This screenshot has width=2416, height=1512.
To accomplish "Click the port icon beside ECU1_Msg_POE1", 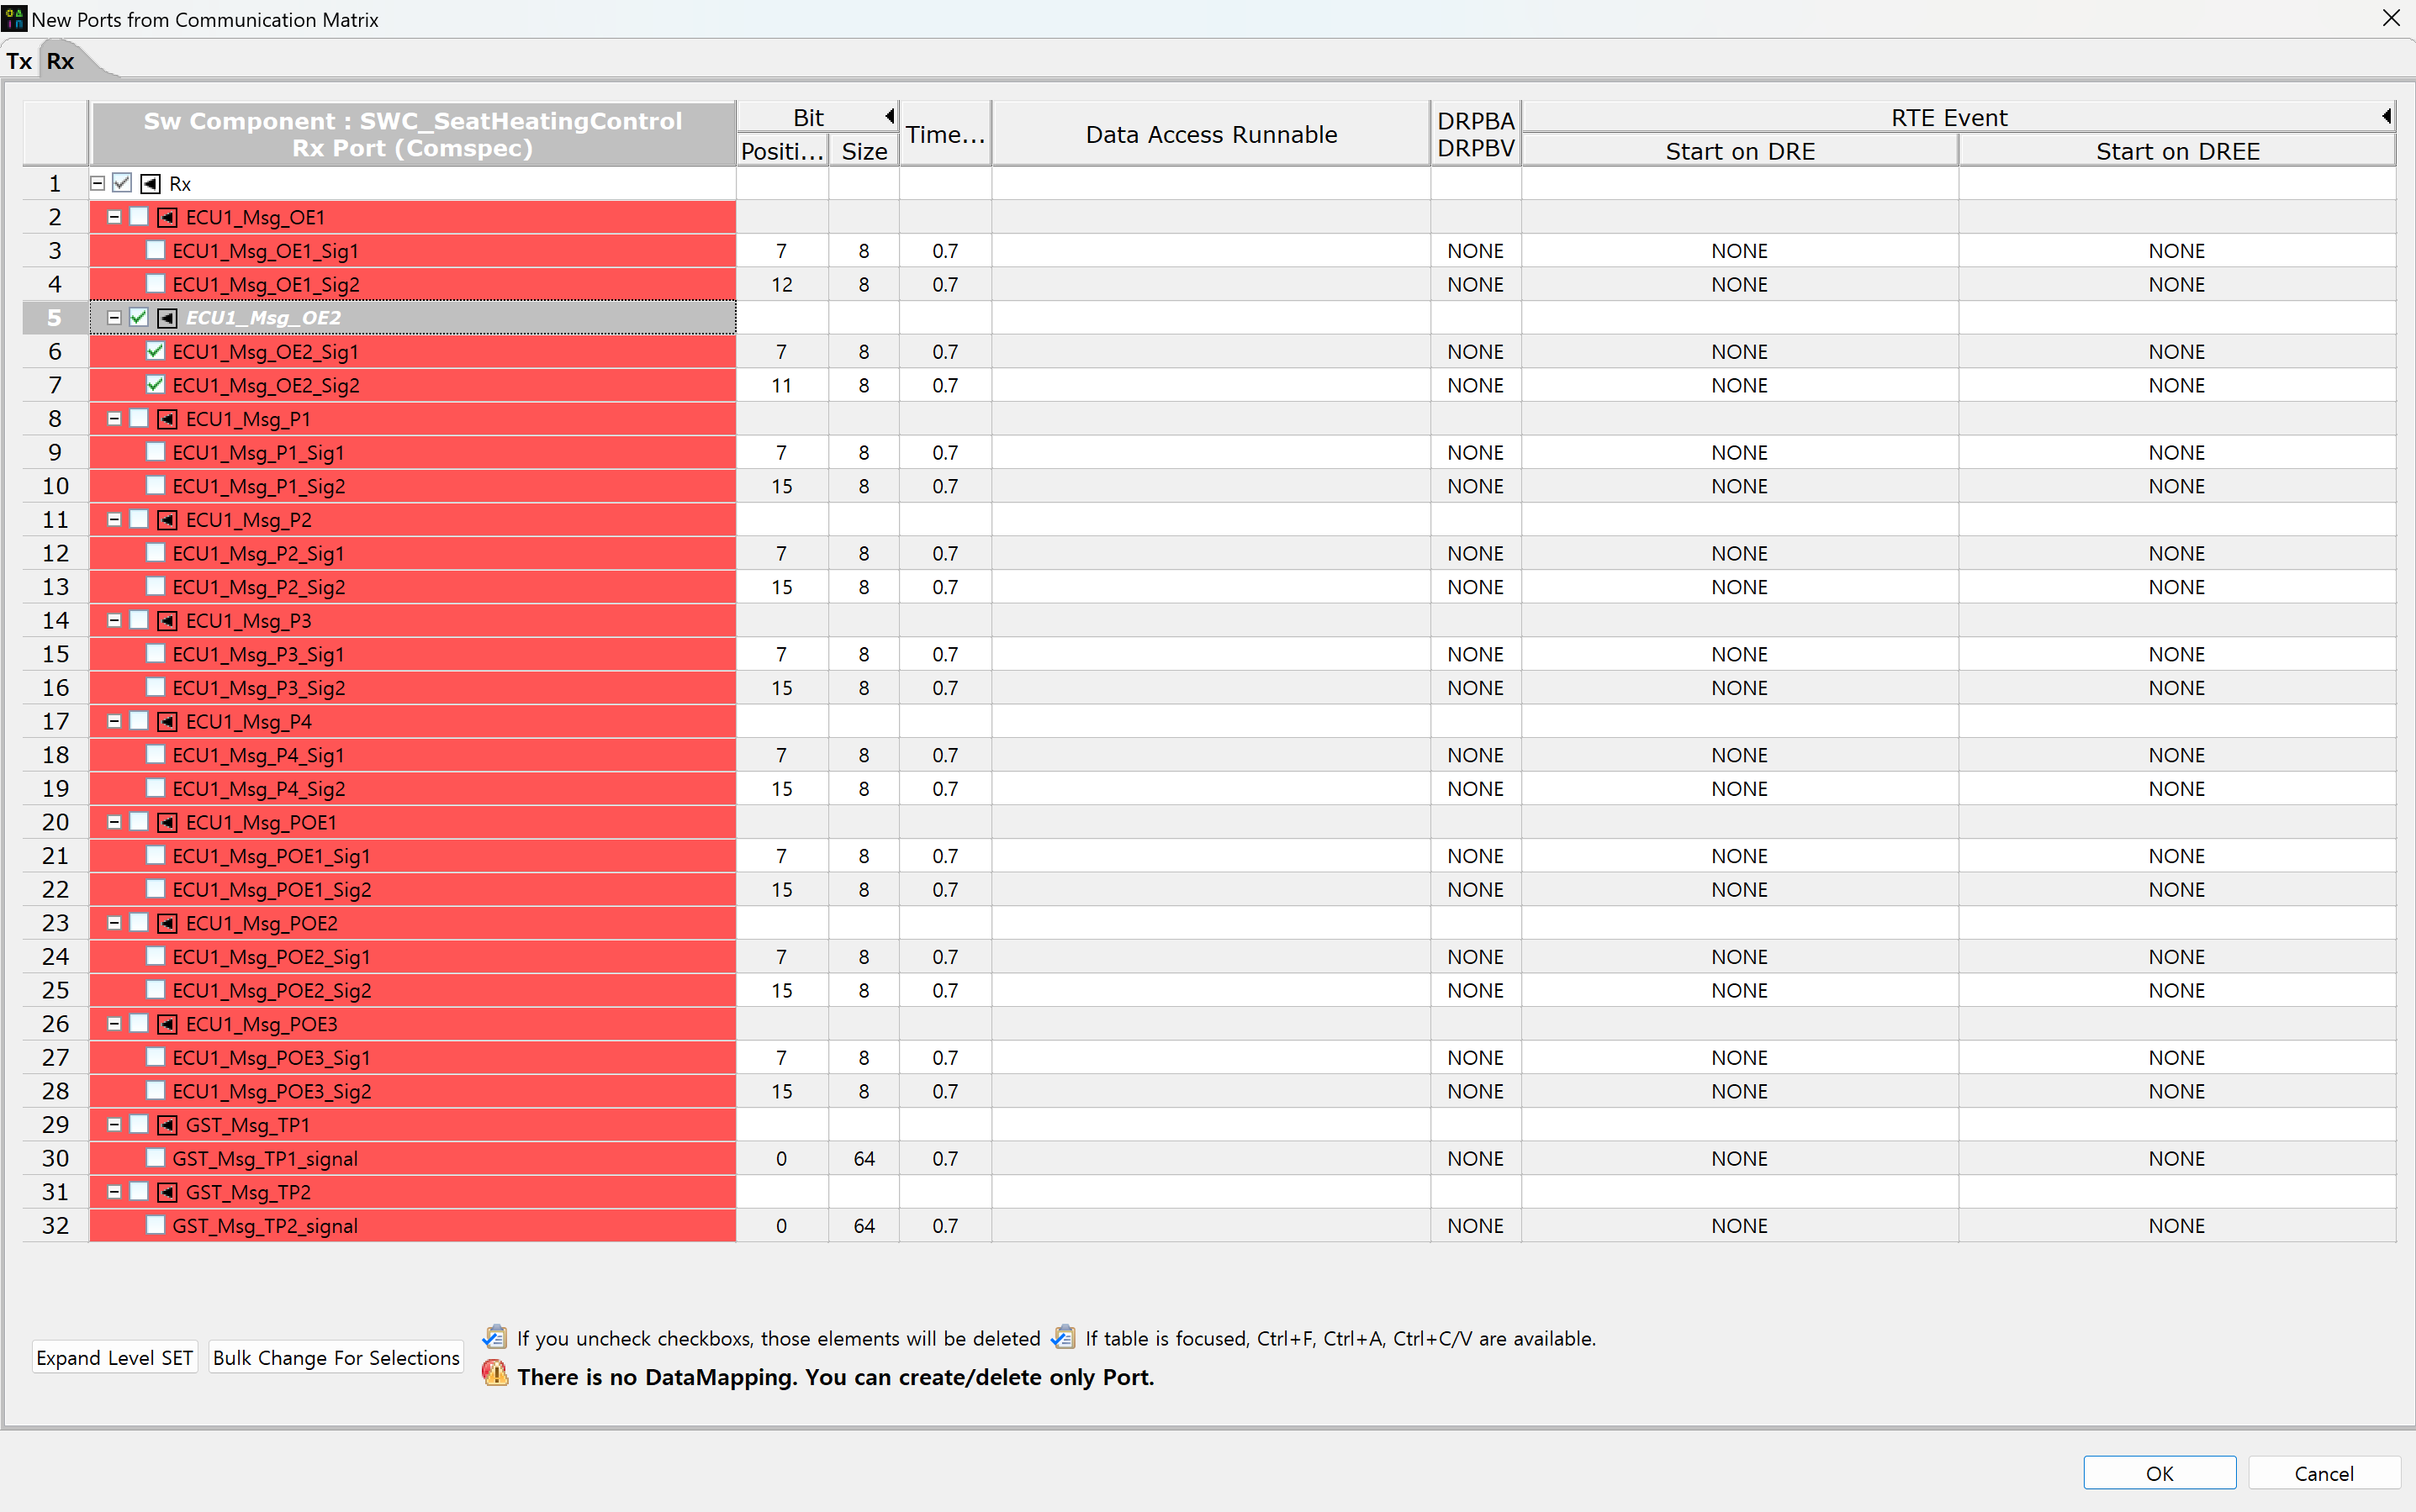I will click(x=167, y=822).
